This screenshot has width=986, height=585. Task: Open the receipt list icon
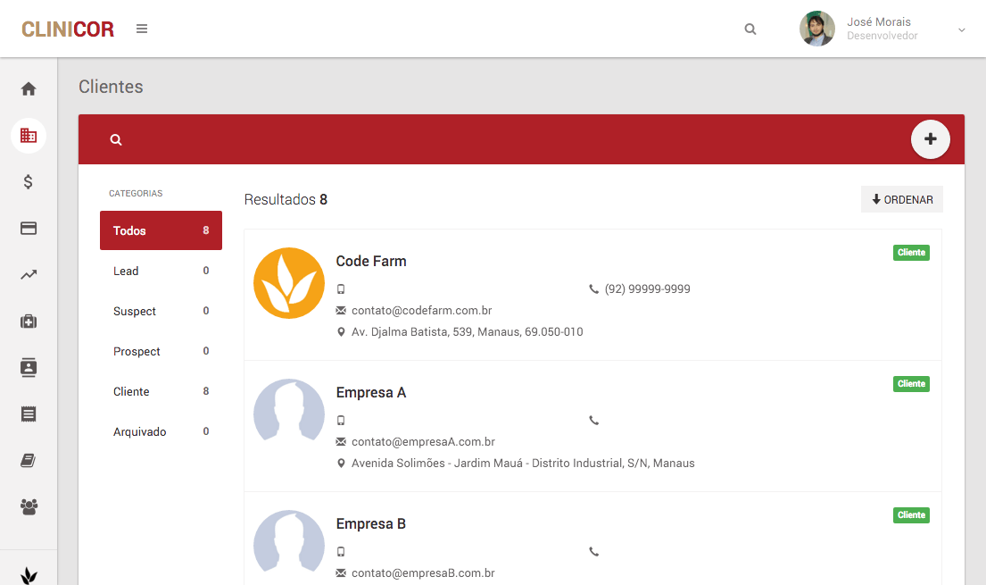(29, 414)
